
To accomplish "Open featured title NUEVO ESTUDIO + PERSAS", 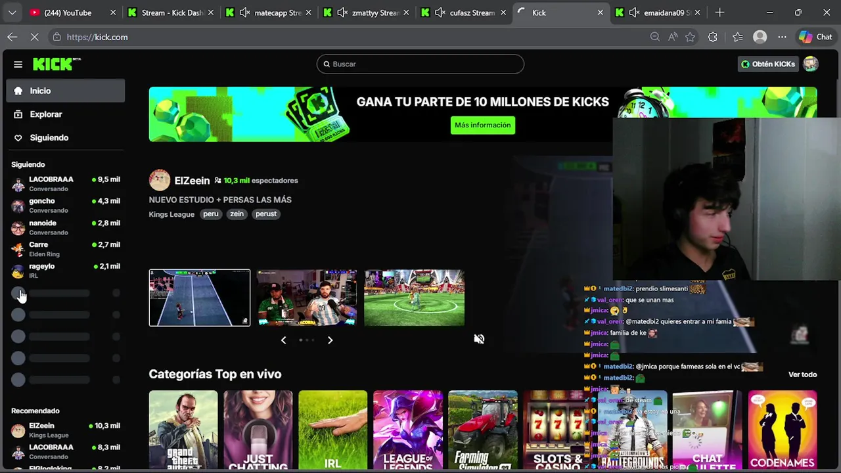I will coord(220,200).
